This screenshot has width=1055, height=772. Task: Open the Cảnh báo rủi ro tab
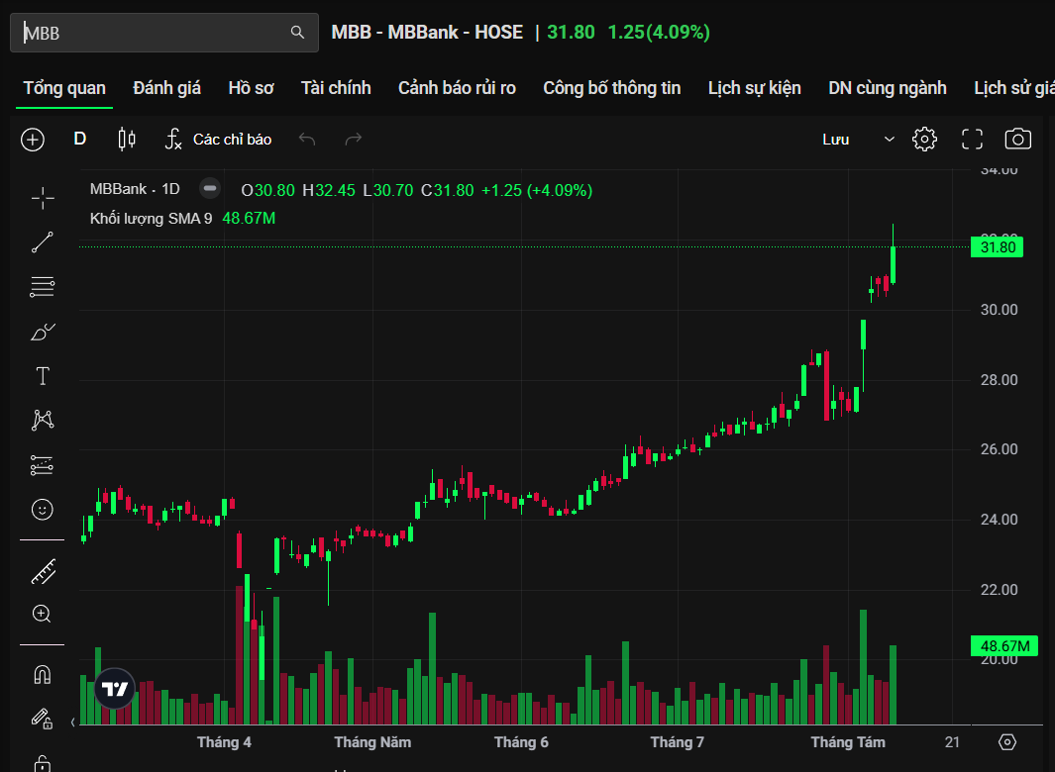pos(457,88)
